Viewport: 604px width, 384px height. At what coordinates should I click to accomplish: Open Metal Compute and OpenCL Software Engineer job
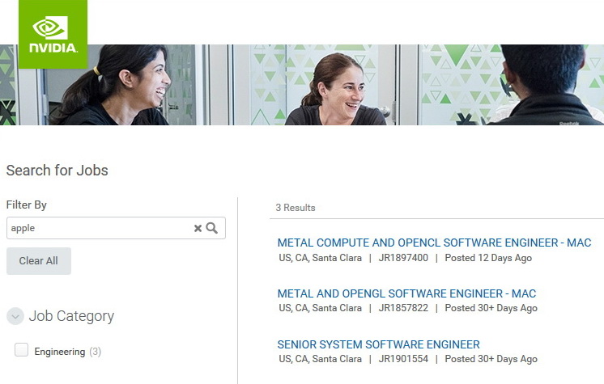[434, 243]
